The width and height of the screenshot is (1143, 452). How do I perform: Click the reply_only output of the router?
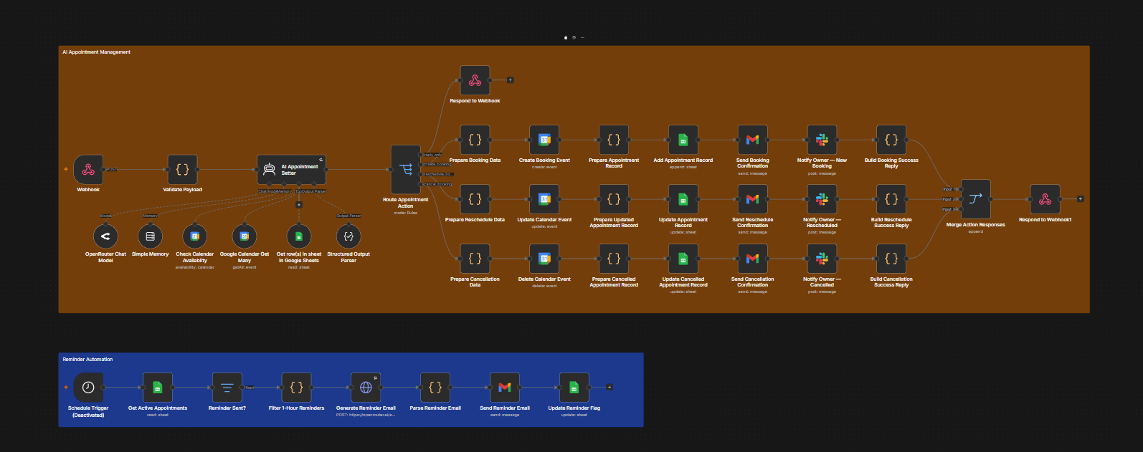tap(421, 155)
